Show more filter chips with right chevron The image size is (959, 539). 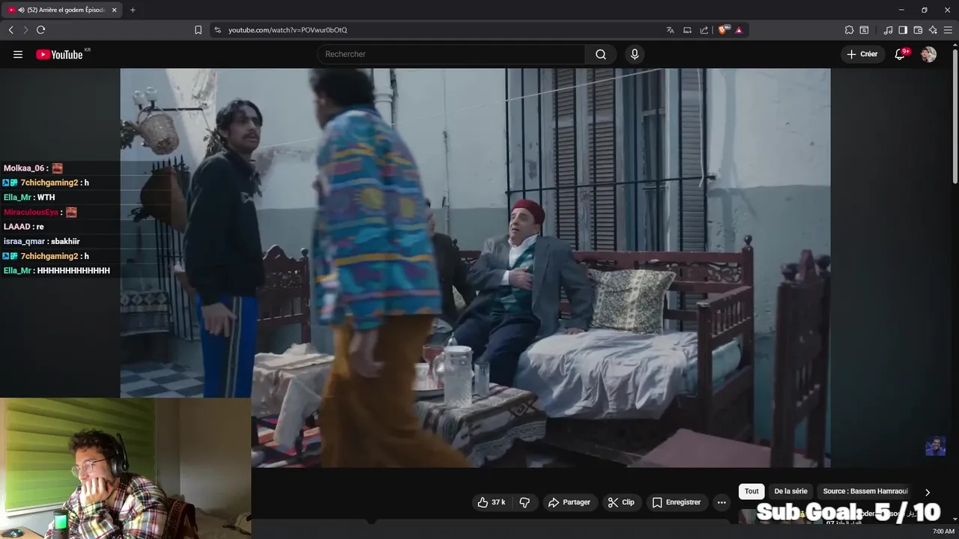point(928,492)
